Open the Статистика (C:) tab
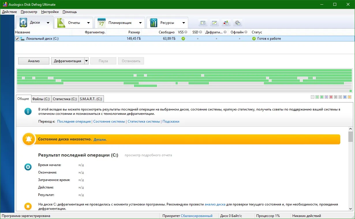This screenshot has width=355, height=219. coord(65,99)
